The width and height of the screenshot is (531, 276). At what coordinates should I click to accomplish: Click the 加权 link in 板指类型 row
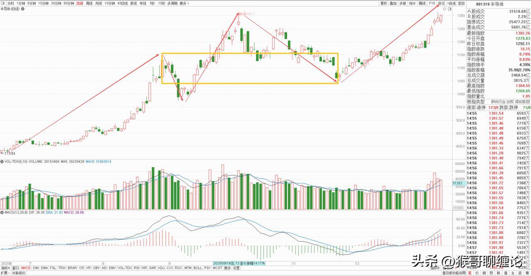pyautogui.click(x=509, y=102)
